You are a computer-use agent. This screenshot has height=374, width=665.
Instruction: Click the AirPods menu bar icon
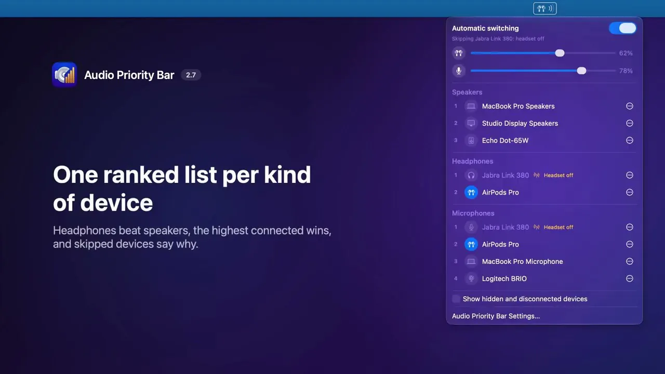544,8
